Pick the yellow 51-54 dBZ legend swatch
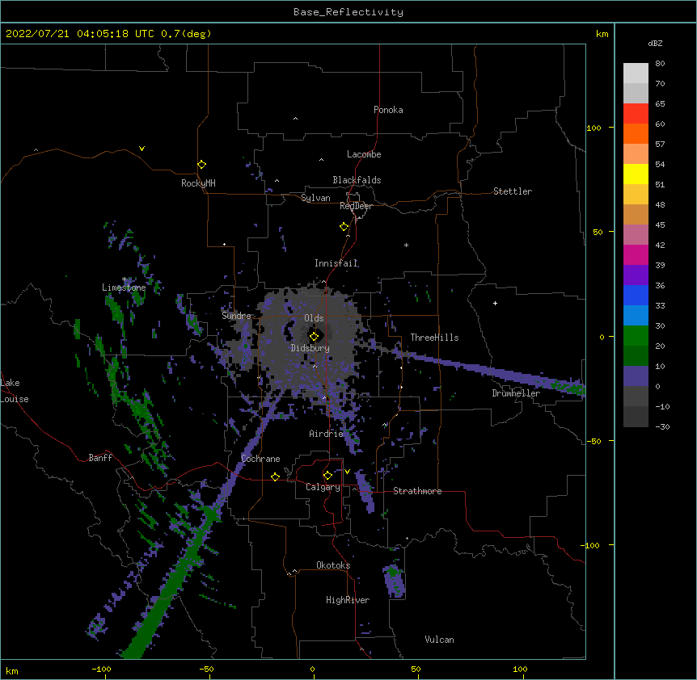 click(x=636, y=174)
